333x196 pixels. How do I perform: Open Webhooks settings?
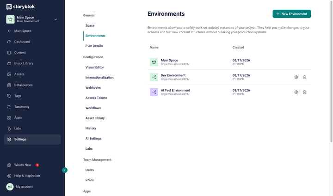pyautogui.click(x=93, y=88)
